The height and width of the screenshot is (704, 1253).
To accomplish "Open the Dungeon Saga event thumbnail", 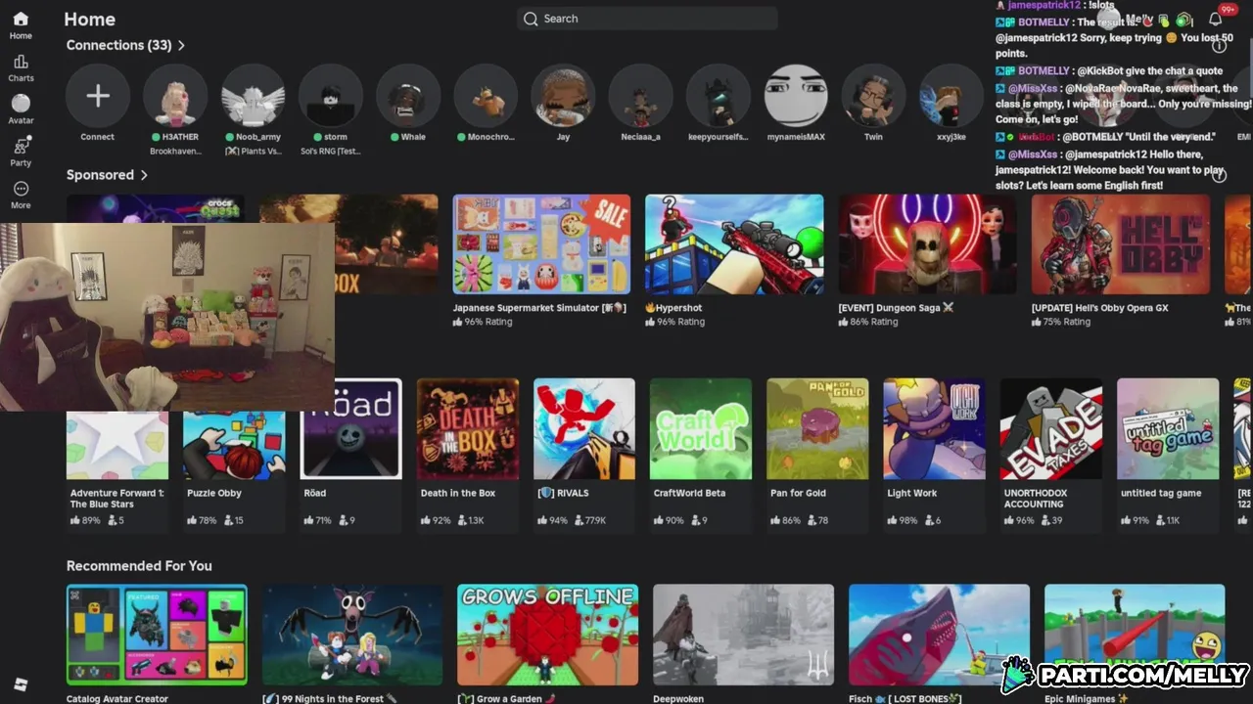I will [927, 244].
